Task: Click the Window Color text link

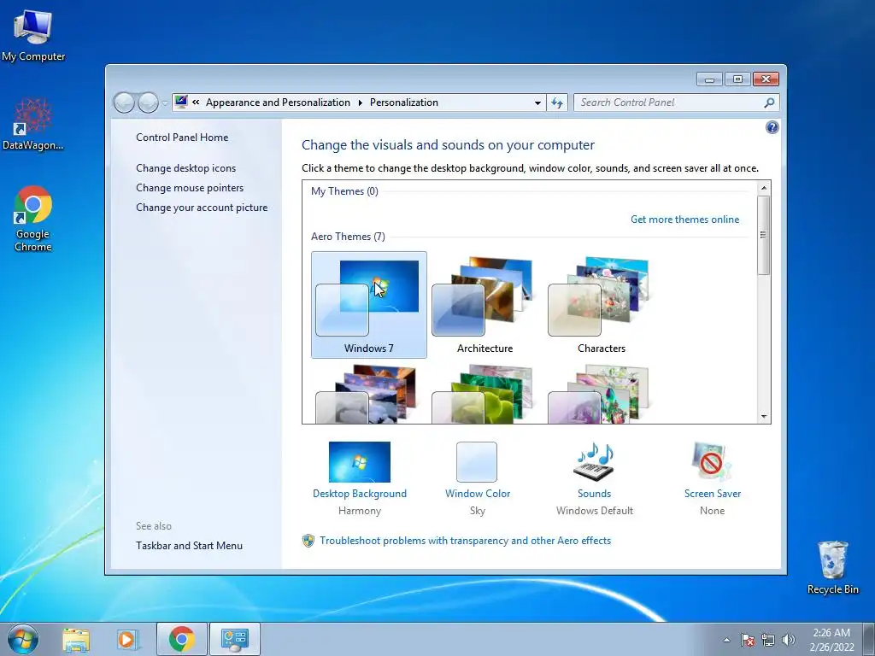Action: pos(478,494)
